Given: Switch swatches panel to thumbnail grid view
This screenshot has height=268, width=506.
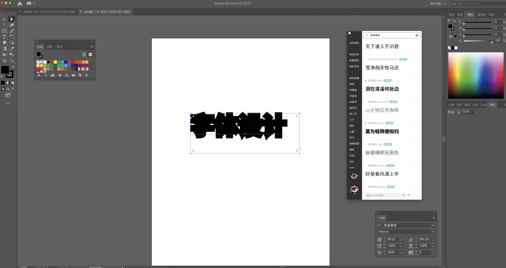Looking at the screenshot, I should [90, 54].
